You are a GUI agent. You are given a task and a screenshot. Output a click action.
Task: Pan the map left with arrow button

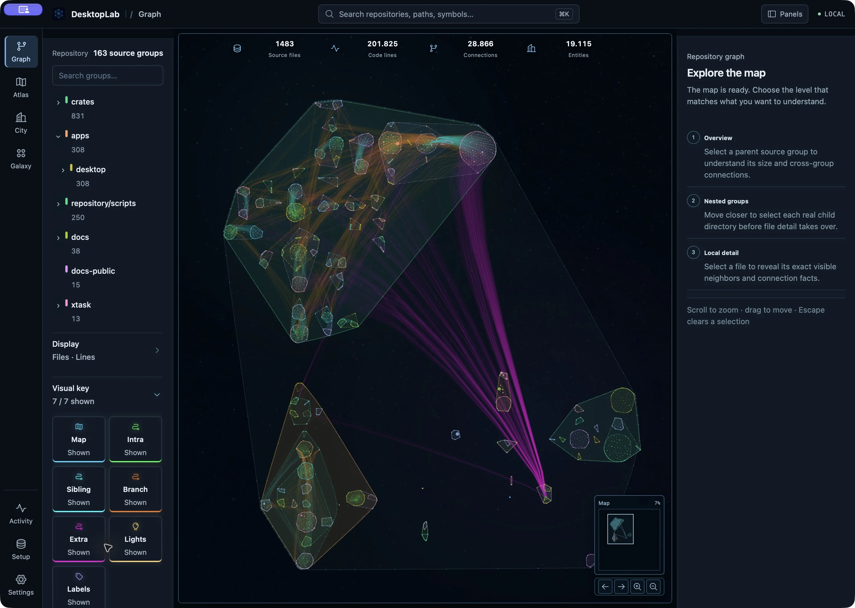point(605,586)
